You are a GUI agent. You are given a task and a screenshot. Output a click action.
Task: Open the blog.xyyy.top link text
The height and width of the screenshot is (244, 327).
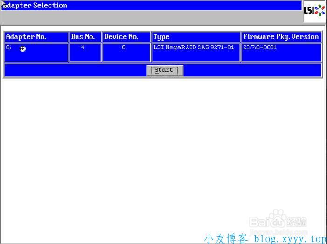[290, 238]
